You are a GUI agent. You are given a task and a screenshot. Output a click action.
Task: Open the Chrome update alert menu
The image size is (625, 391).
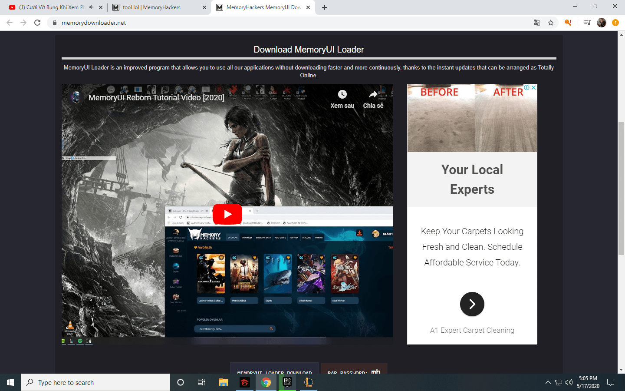tap(615, 23)
